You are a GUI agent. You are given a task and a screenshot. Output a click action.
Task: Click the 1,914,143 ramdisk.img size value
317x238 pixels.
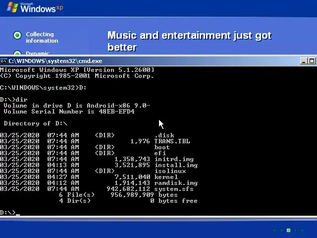click(132, 183)
